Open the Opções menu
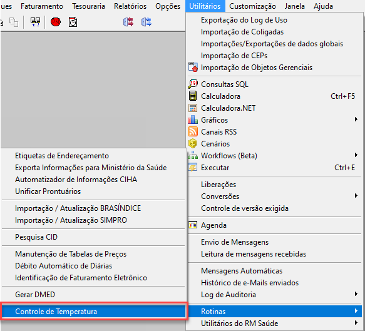The height and width of the screenshot is (331, 365). [168, 6]
